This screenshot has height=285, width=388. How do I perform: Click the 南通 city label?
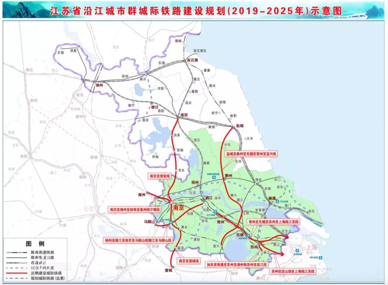pos(272,198)
